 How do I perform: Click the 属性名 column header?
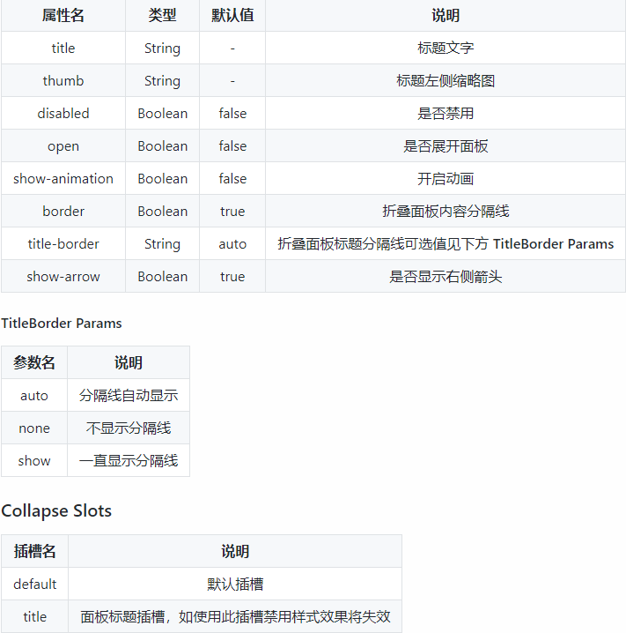point(63,15)
